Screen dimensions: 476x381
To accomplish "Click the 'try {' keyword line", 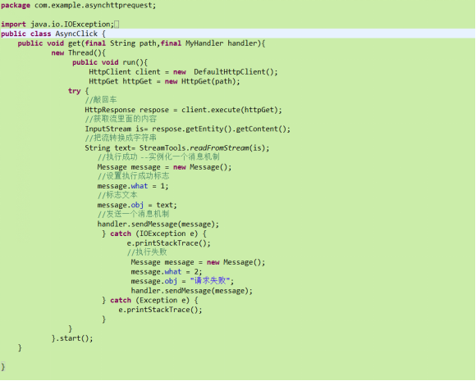I will [78, 91].
